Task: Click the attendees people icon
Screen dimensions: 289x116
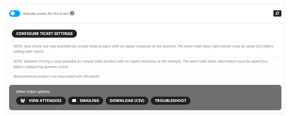Action: (23, 101)
